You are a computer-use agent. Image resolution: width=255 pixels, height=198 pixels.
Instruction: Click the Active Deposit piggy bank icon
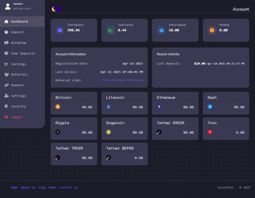click(x=161, y=30)
